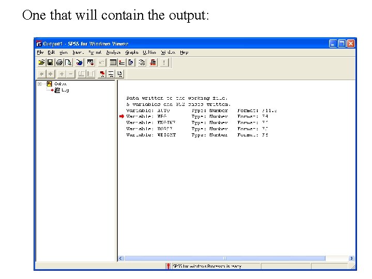This screenshot has height=279, width=372.
Task: Click the Export output icon
Action: (80, 63)
